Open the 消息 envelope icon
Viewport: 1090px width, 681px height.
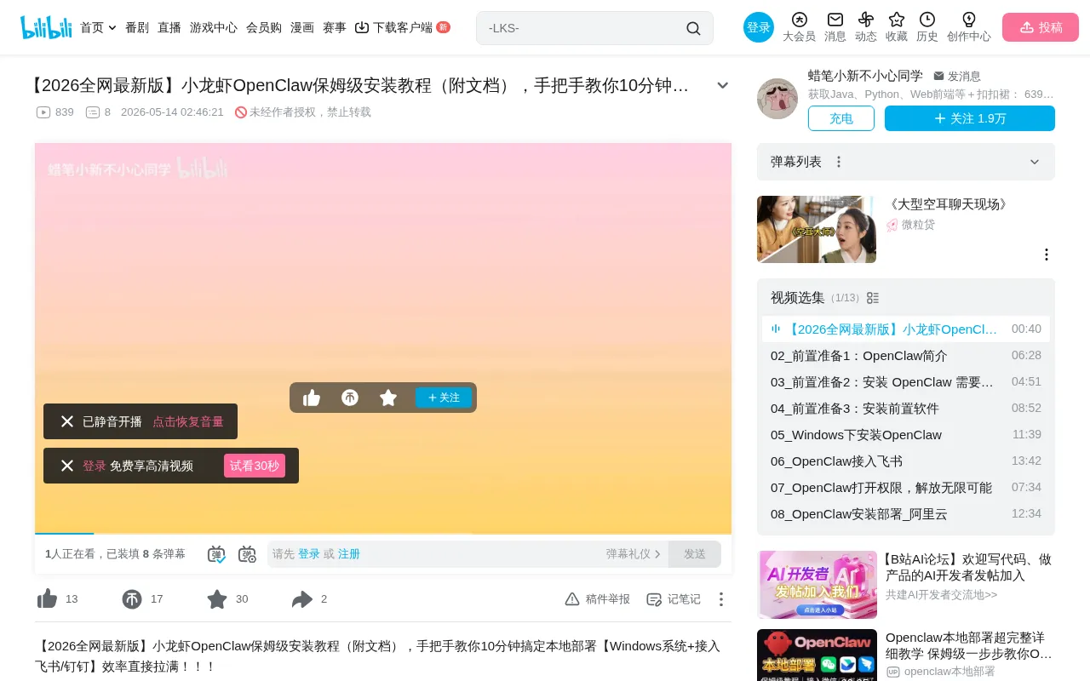coord(835,20)
